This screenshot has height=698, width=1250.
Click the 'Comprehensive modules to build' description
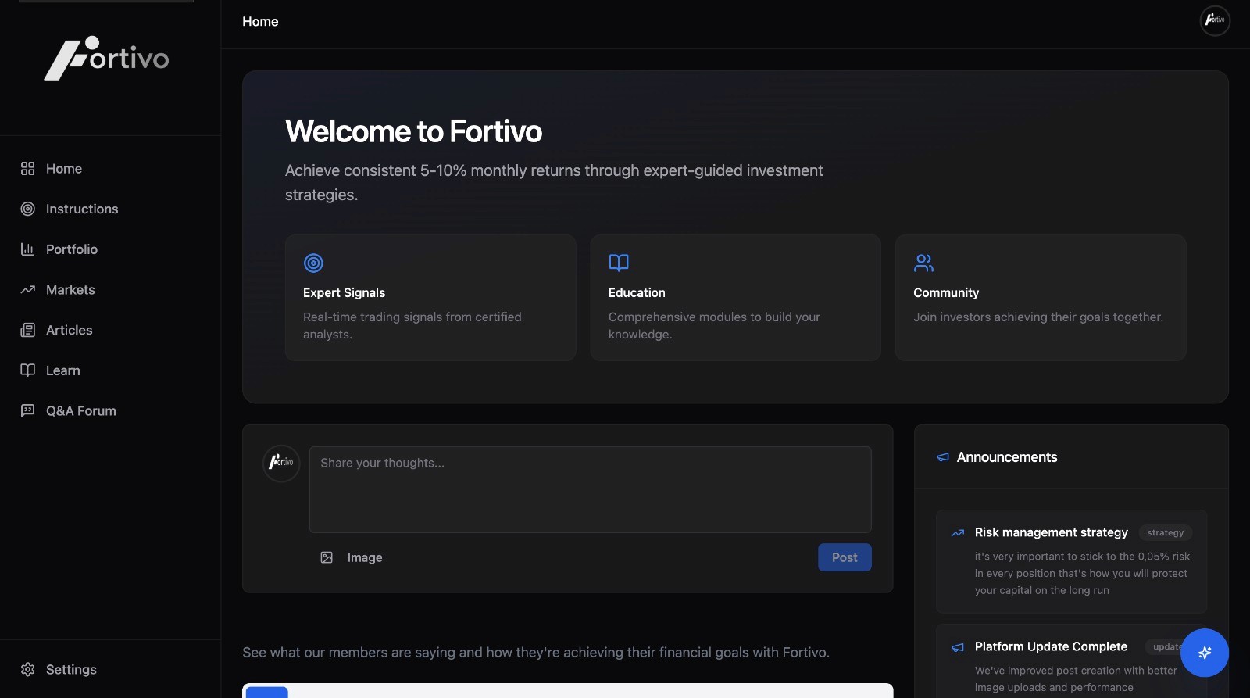[714, 325]
